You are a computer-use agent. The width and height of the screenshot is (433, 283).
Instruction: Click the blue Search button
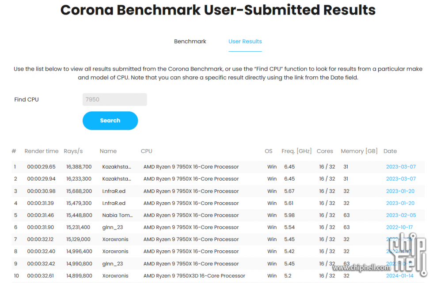pyautogui.click(x=110, y=121)
